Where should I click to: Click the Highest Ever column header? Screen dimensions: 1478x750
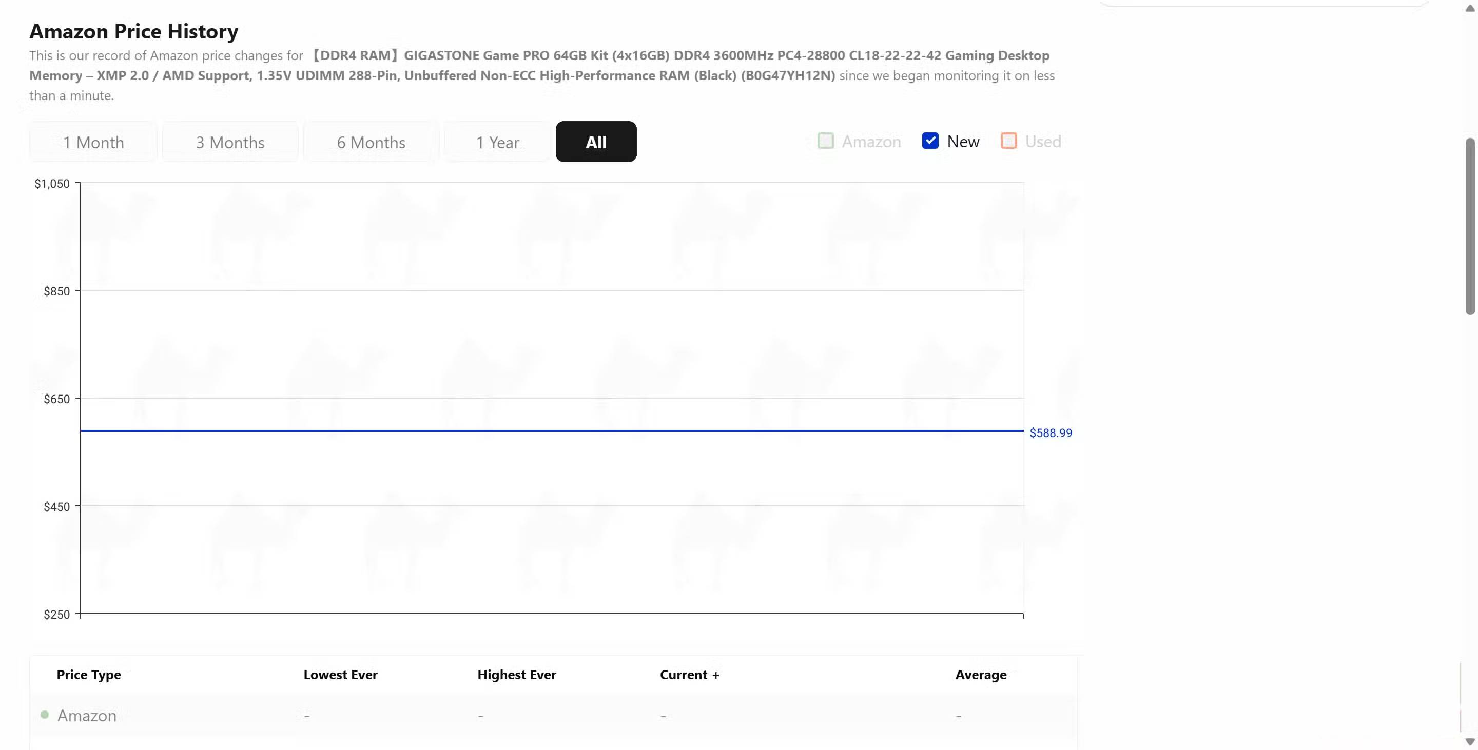click(x=516, y=675)
